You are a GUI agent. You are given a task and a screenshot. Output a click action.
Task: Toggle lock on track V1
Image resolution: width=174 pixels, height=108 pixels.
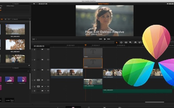[x=32, y=80]
